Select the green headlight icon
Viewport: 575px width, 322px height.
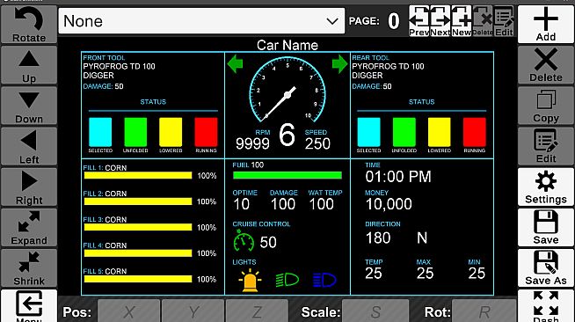tap(287, 280)
